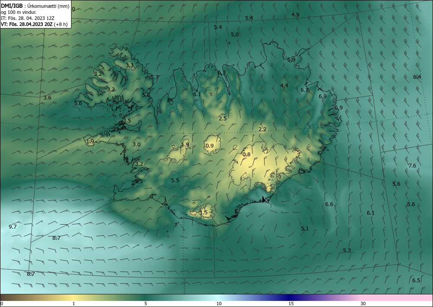Viewport: 433px width, 307px height.
Task: Click the color scale tick label 30
Action: click(x=363, y=304)
